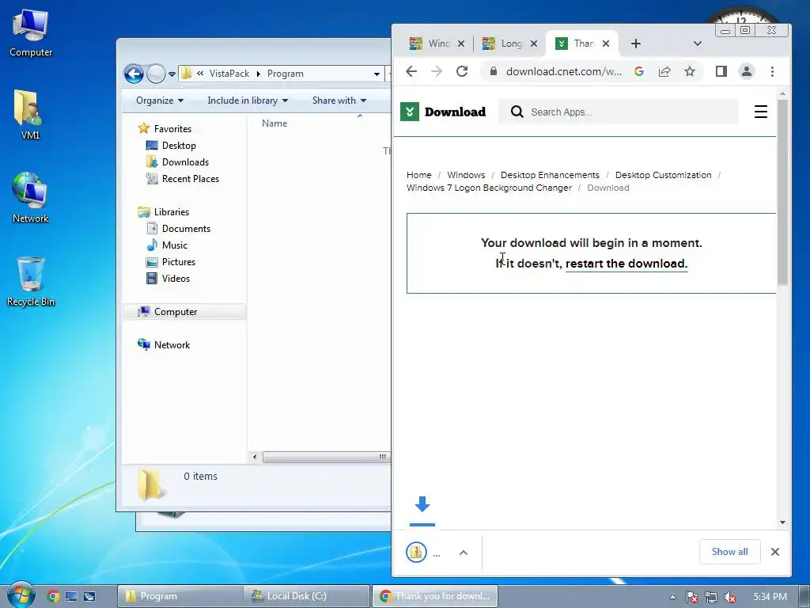Click the Google icon in address bar
Viewport: 810px width, 608px height.
click(639, 71)
